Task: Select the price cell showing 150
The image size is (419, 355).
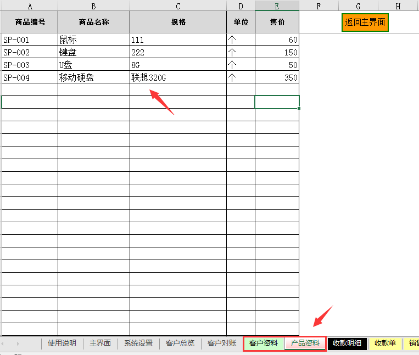Action: pos(277,52)
